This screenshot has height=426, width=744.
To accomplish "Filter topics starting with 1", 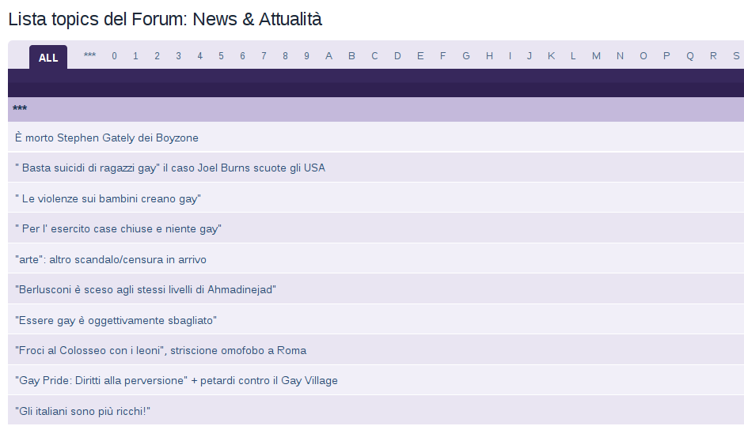I will (x=135, y=56).
